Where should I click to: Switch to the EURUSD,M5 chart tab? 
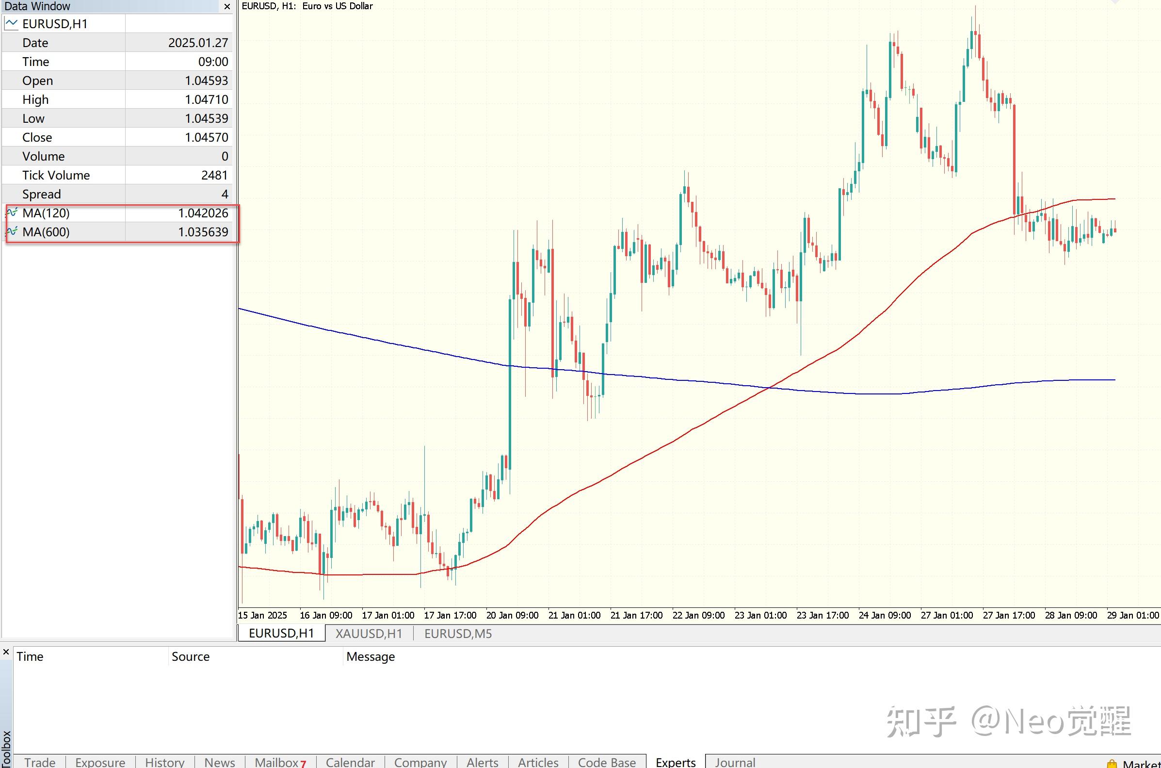tap(458, 633)
